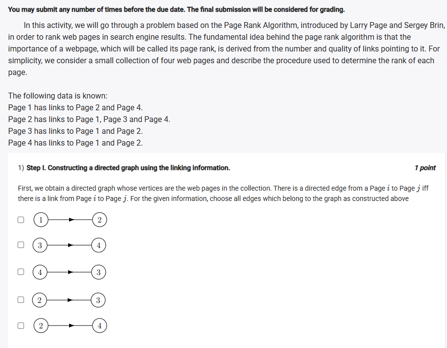Click target vertex 4 in the last option
The width and height of the screenshot is (447, 348).
coord(99,325)
